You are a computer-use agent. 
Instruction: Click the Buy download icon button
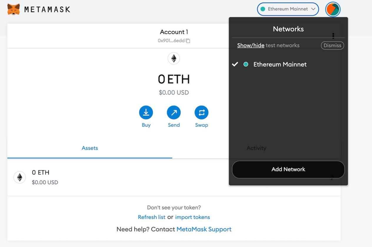146,113
